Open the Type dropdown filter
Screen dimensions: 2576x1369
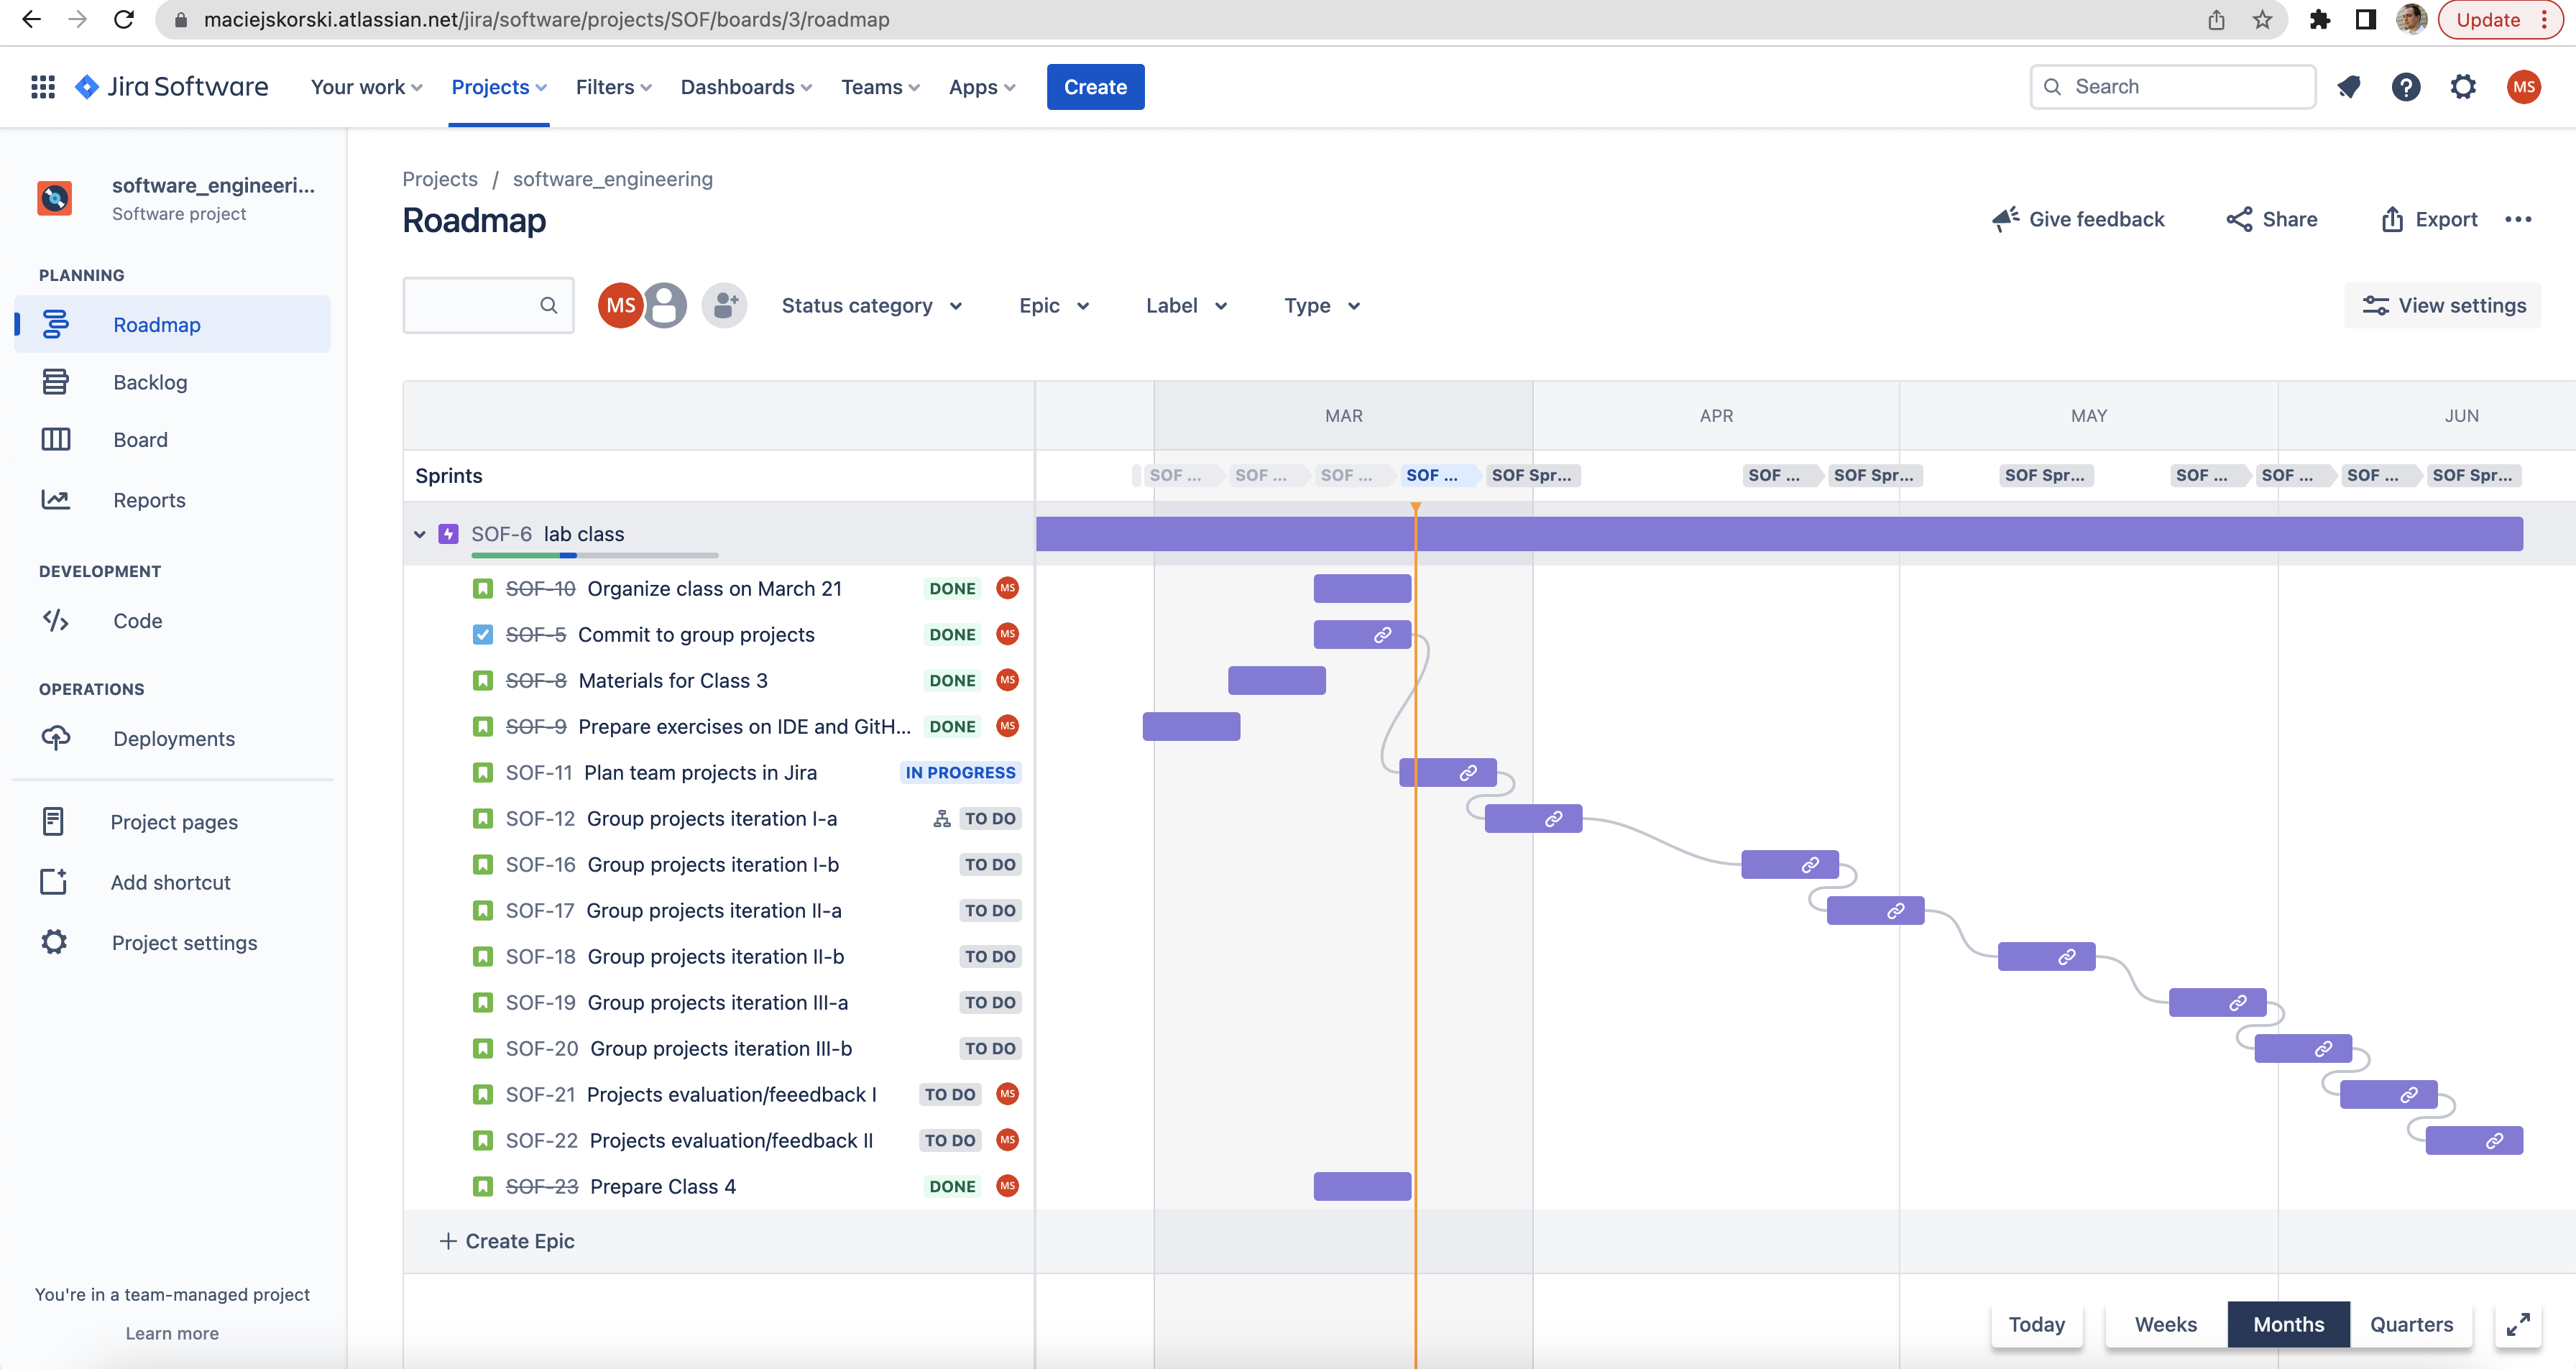(x=1319, y=305)
